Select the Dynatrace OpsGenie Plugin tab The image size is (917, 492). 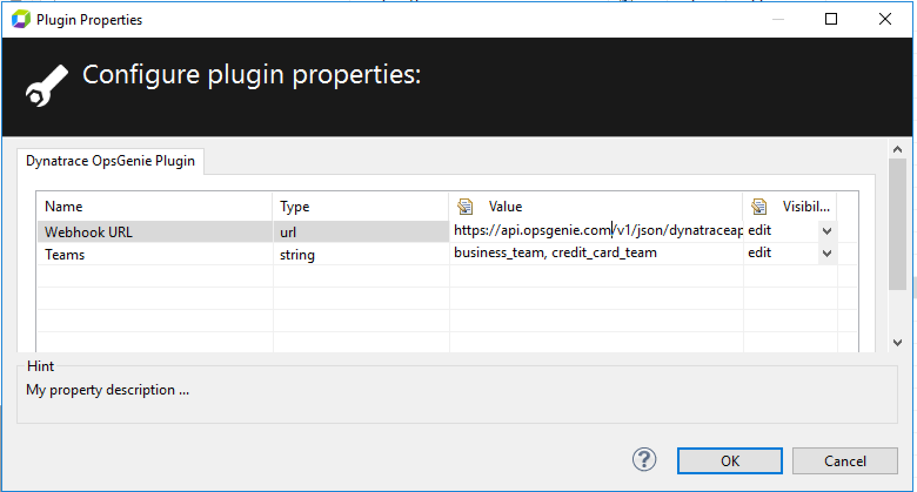tap(111, 160)
